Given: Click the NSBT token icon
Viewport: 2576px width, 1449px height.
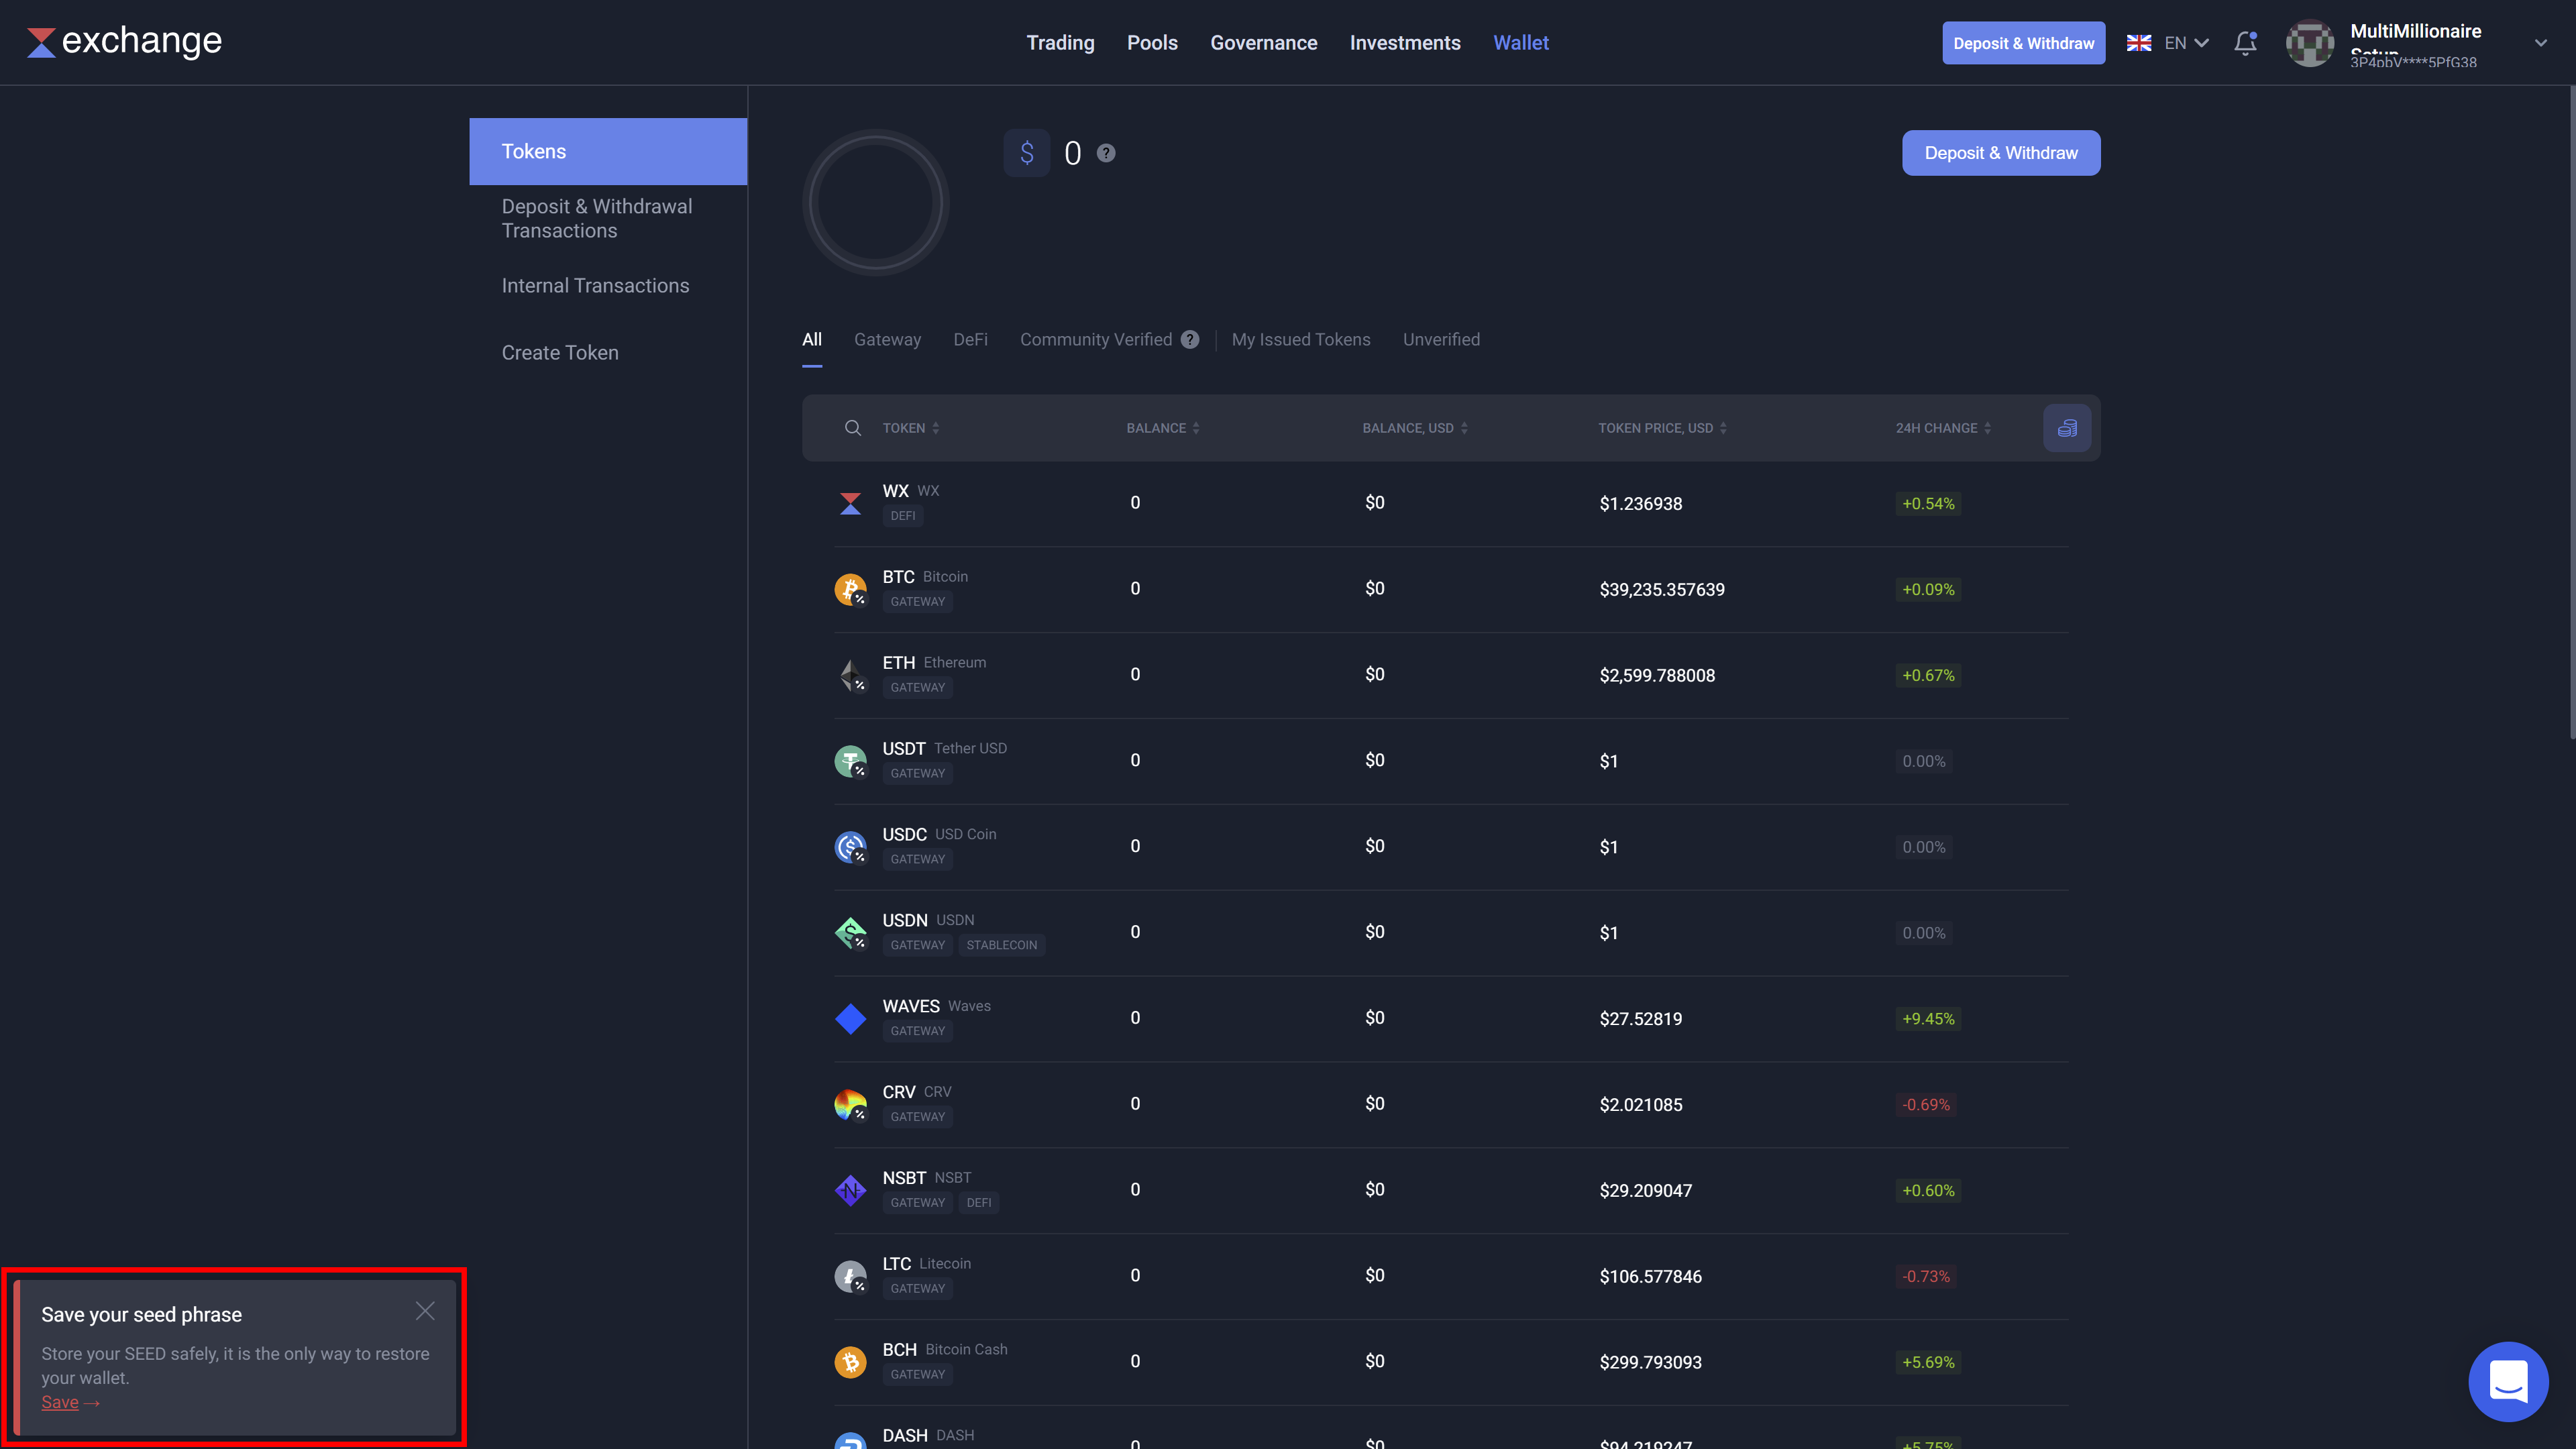Looking at the screenshot, I should [x=851, y=1191].
